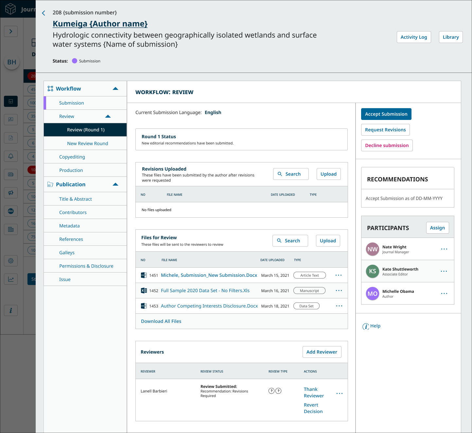Screen dimensions: 472x433
Task: Open the settings gear in left sidebar
Action: click(x=11, y=261)
